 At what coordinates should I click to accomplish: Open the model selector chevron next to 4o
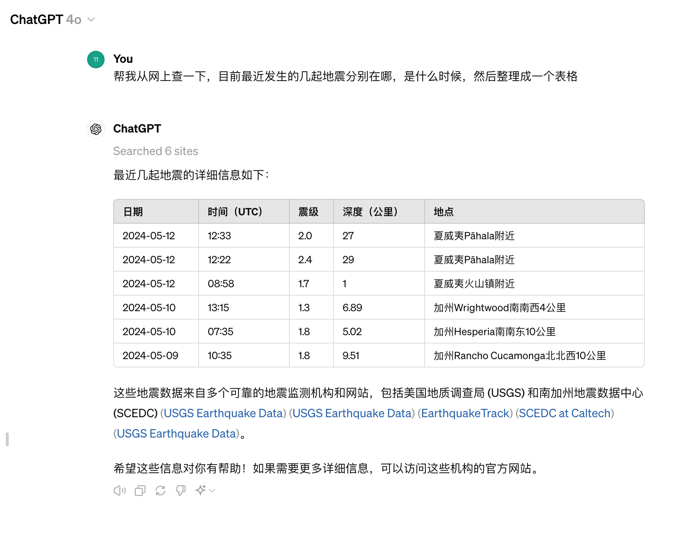coord(91,20)
